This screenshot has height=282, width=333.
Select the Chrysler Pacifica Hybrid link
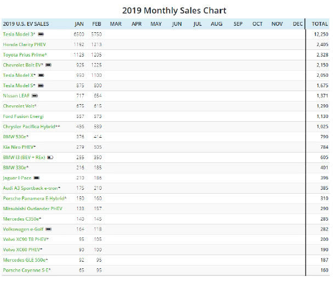[x=31, y=127]
